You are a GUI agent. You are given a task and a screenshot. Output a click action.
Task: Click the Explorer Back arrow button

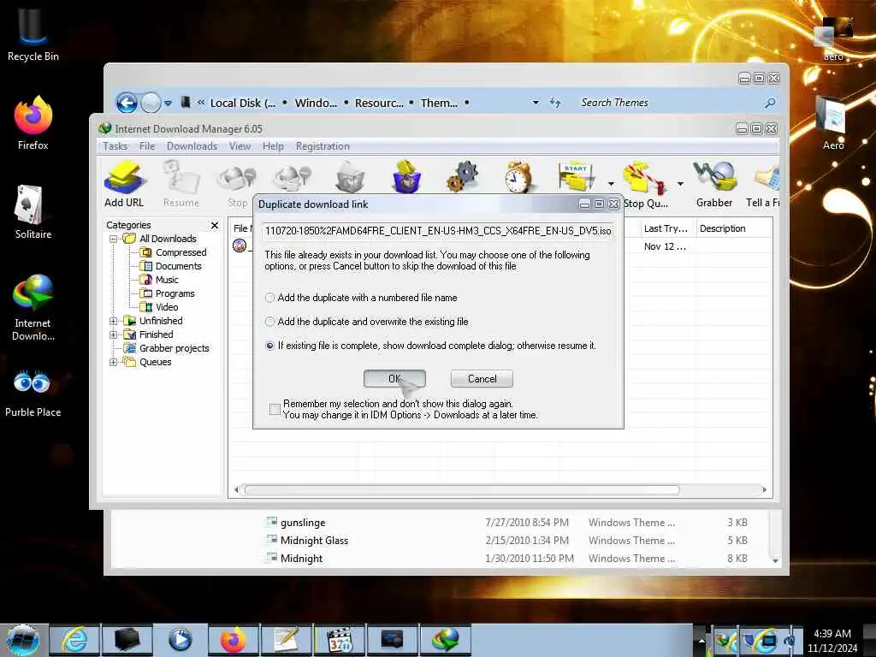127,103
